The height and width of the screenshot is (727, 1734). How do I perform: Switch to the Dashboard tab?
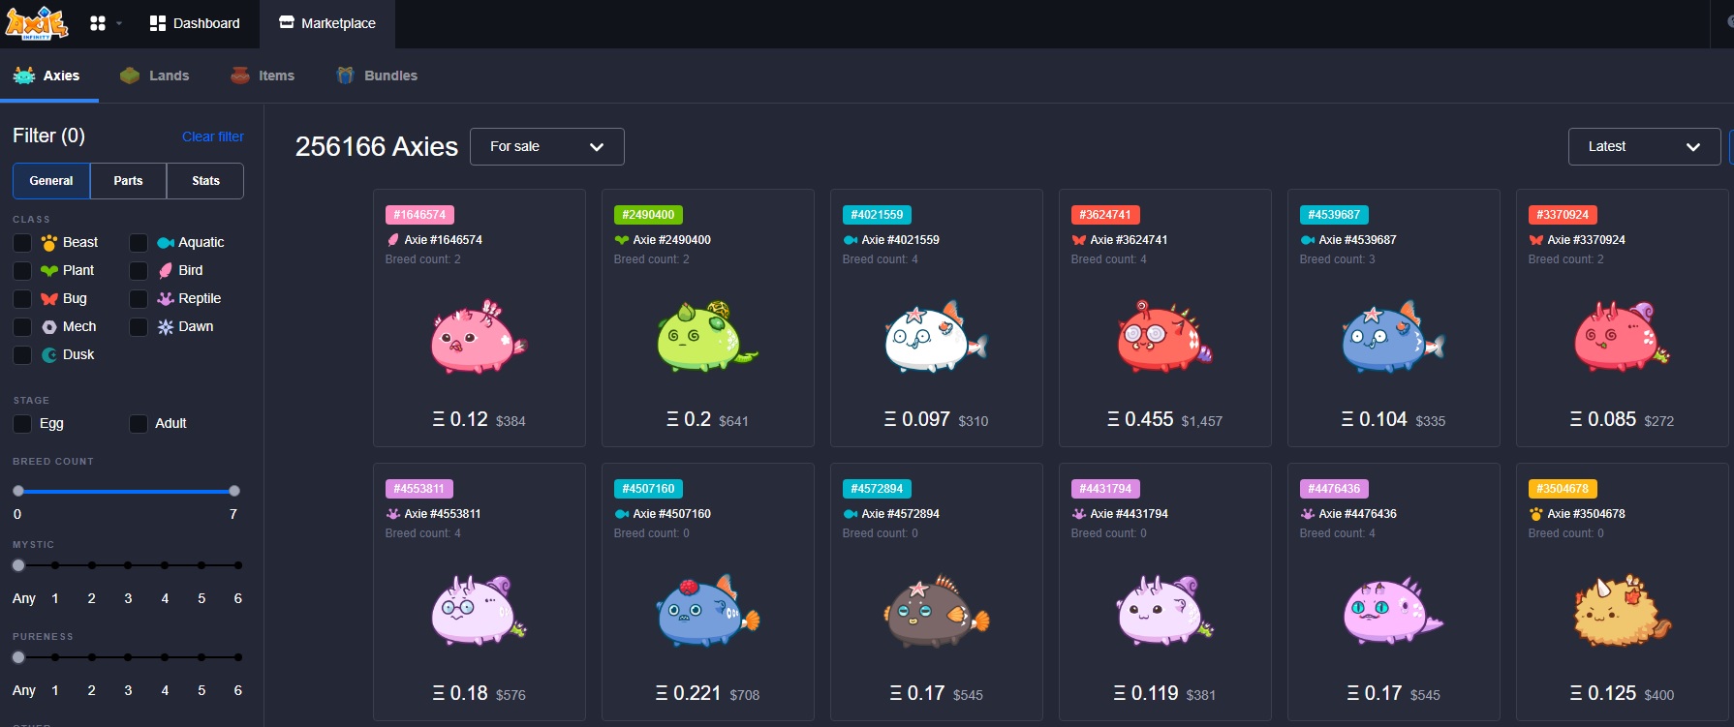coord(195,23)
